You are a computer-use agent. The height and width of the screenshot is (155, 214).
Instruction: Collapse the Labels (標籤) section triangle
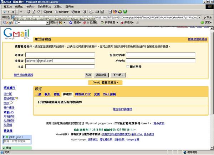pos(4,148)
